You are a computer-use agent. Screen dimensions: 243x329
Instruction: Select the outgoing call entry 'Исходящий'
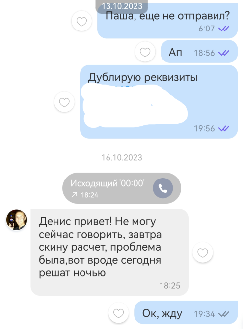click(122, 188)
